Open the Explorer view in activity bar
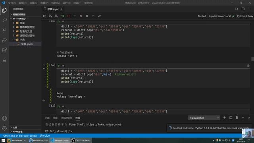Viewport: 254px width, 143px height. (x=4, y=10)
